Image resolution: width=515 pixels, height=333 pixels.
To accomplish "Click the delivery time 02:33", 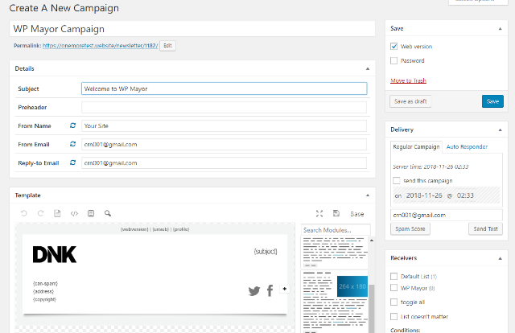I will pos(465,195).
